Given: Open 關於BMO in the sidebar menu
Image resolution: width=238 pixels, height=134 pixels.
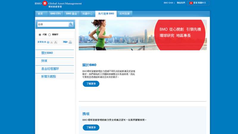Looking at the screenshot, I should 55,53.
